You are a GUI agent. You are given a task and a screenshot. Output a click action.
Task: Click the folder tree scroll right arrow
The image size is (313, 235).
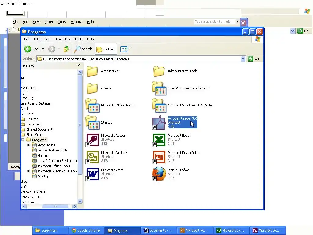point(75,207)
